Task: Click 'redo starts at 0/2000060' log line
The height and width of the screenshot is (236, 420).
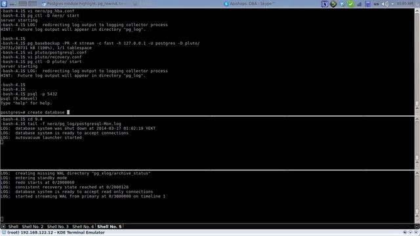Action: pyautogui.click(x=37, y=182)
